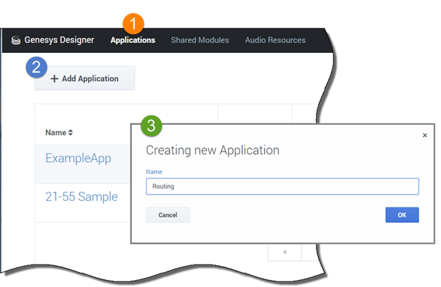Switch to the Shared Modules tab

(200, 40)
